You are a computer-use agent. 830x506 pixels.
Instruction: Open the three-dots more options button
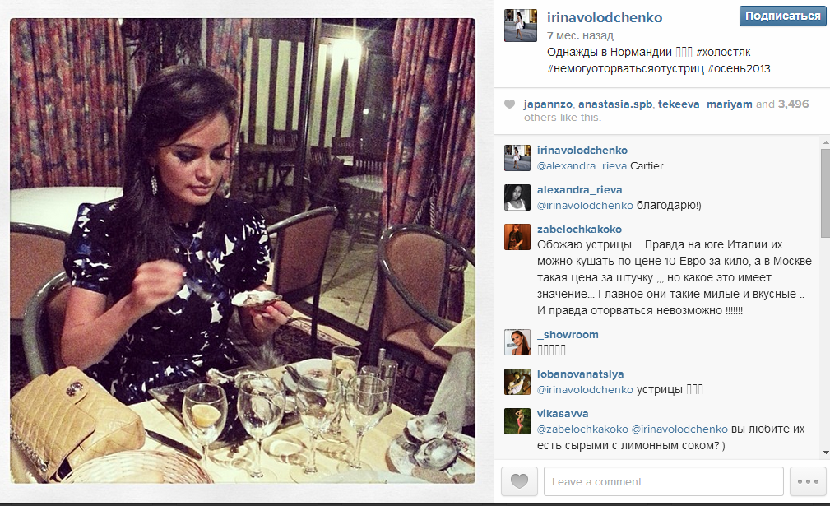(x=808, y=481)
